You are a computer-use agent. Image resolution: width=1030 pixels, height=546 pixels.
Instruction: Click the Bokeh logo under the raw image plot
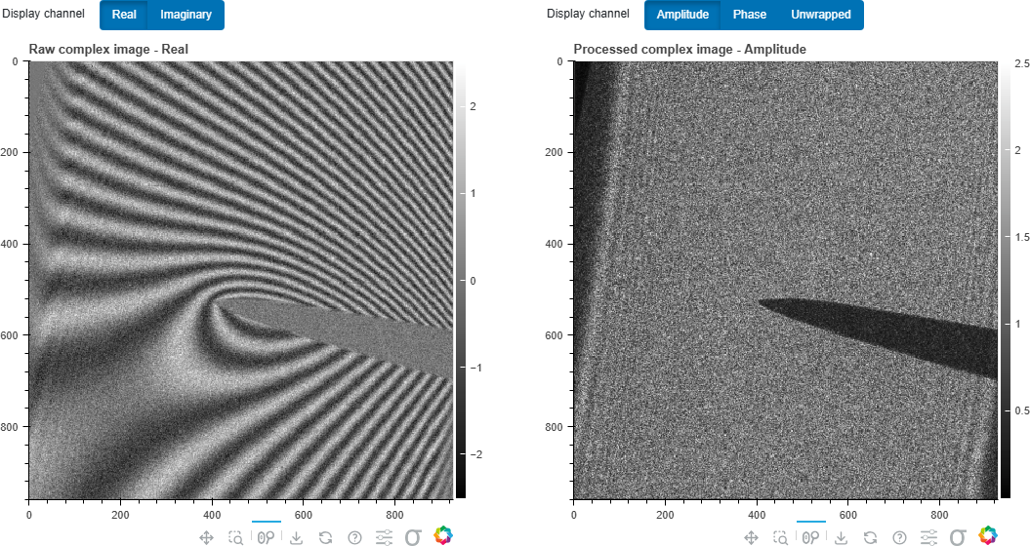point(443,536)
